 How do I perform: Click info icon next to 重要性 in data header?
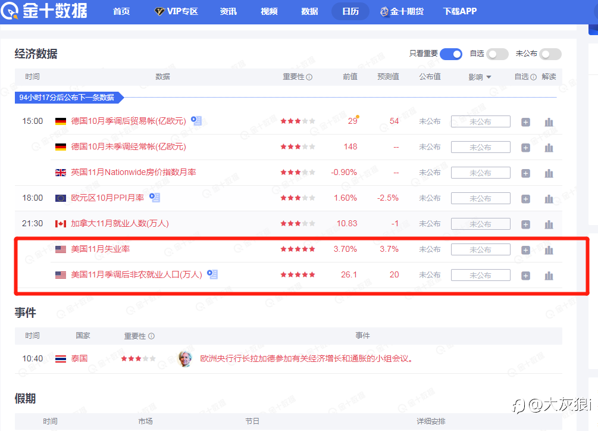pos(309,77)
